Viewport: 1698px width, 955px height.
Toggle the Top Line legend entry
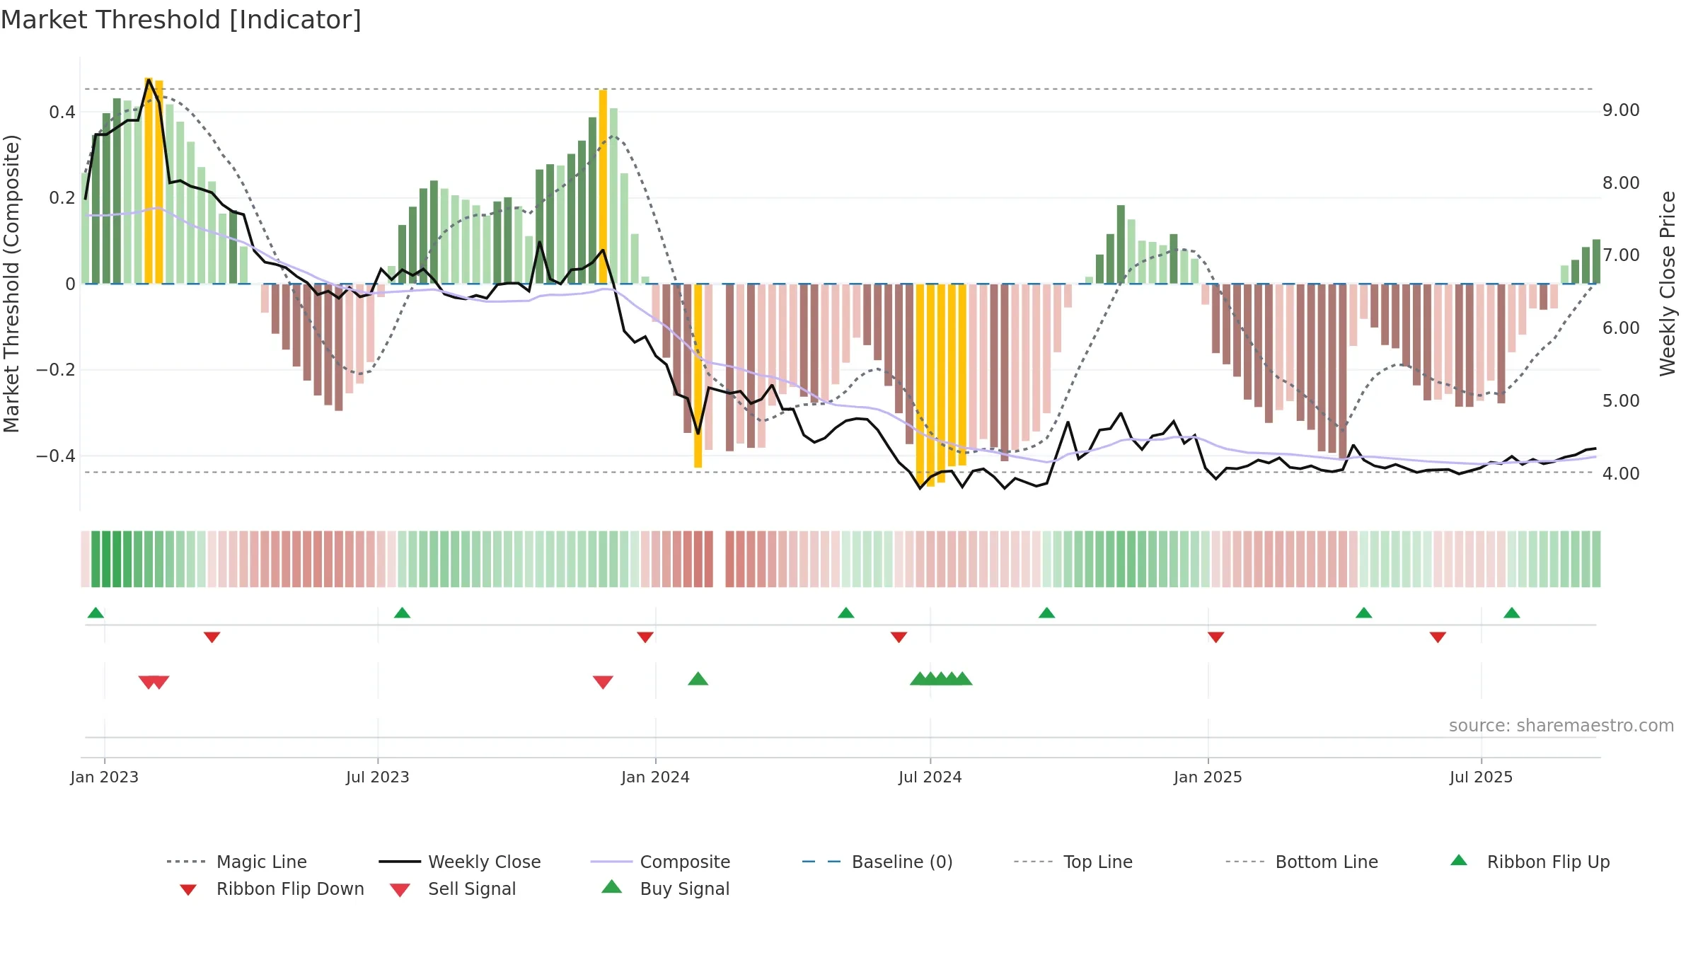coord(1073,862)
